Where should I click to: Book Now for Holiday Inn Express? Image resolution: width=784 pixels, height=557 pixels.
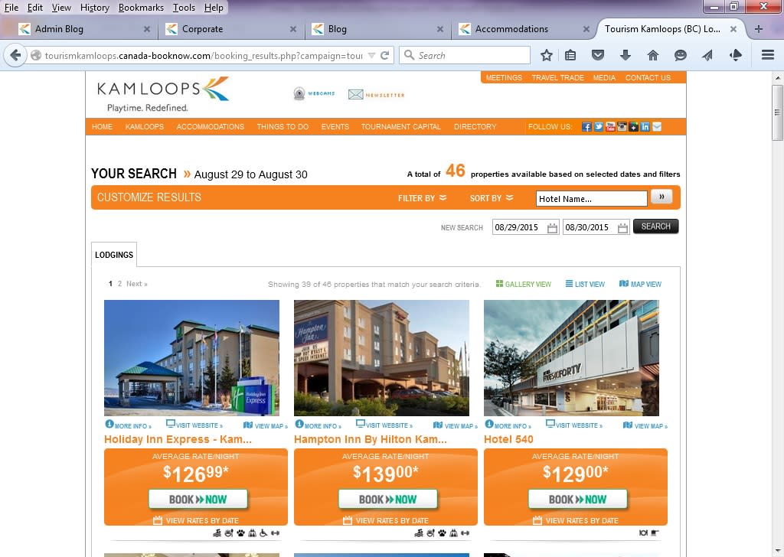[198, 500]
